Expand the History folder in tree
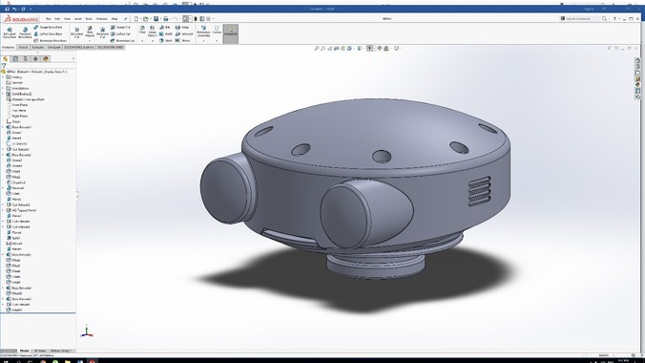The image size is (645, 363). coord(3,77)
